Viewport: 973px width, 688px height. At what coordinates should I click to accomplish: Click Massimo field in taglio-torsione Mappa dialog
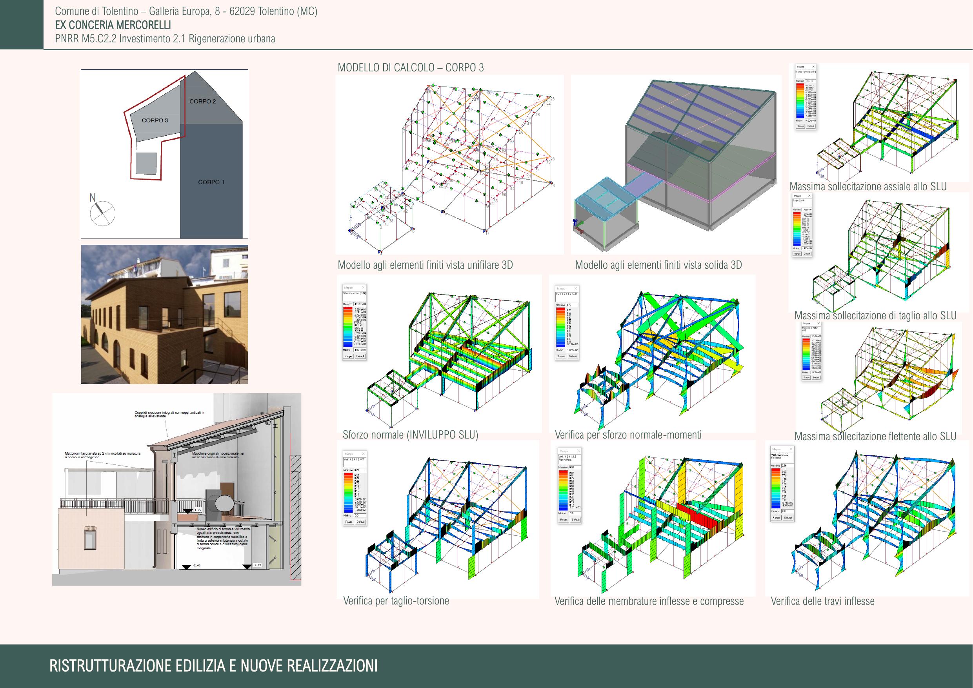pyautogui.click(x=359, y=470)
